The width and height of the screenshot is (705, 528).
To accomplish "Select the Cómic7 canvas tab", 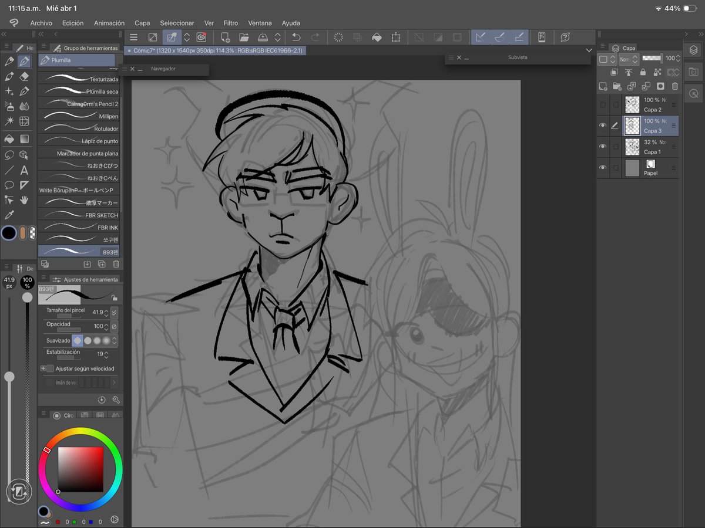I will tap(216, 50).
